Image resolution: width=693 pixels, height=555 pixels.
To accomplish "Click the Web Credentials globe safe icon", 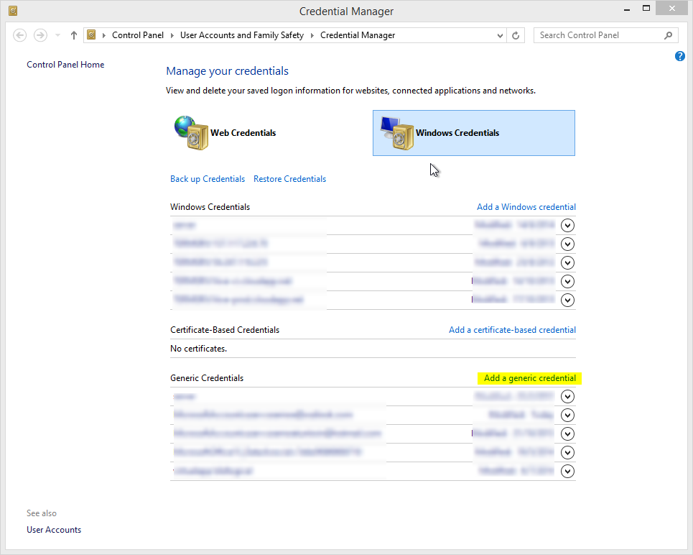I will click(x=191, y=133).
